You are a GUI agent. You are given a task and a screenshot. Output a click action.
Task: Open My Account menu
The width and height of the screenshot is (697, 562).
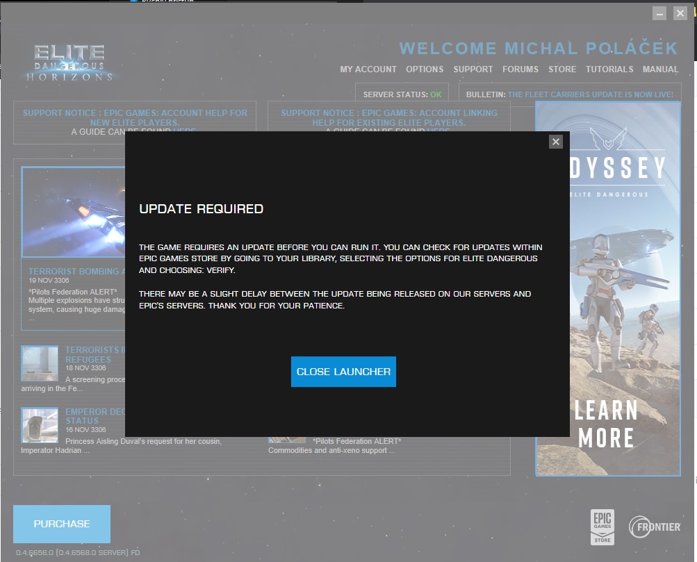click(x=368, y=69)
